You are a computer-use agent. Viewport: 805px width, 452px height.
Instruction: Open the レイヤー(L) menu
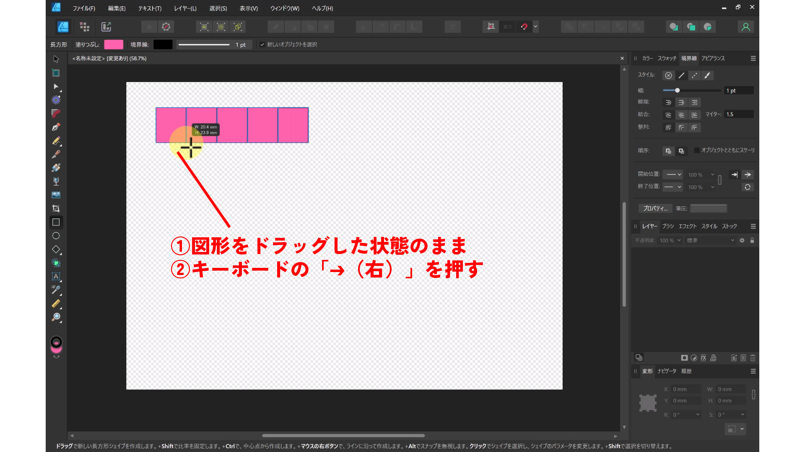click(184, 8)
